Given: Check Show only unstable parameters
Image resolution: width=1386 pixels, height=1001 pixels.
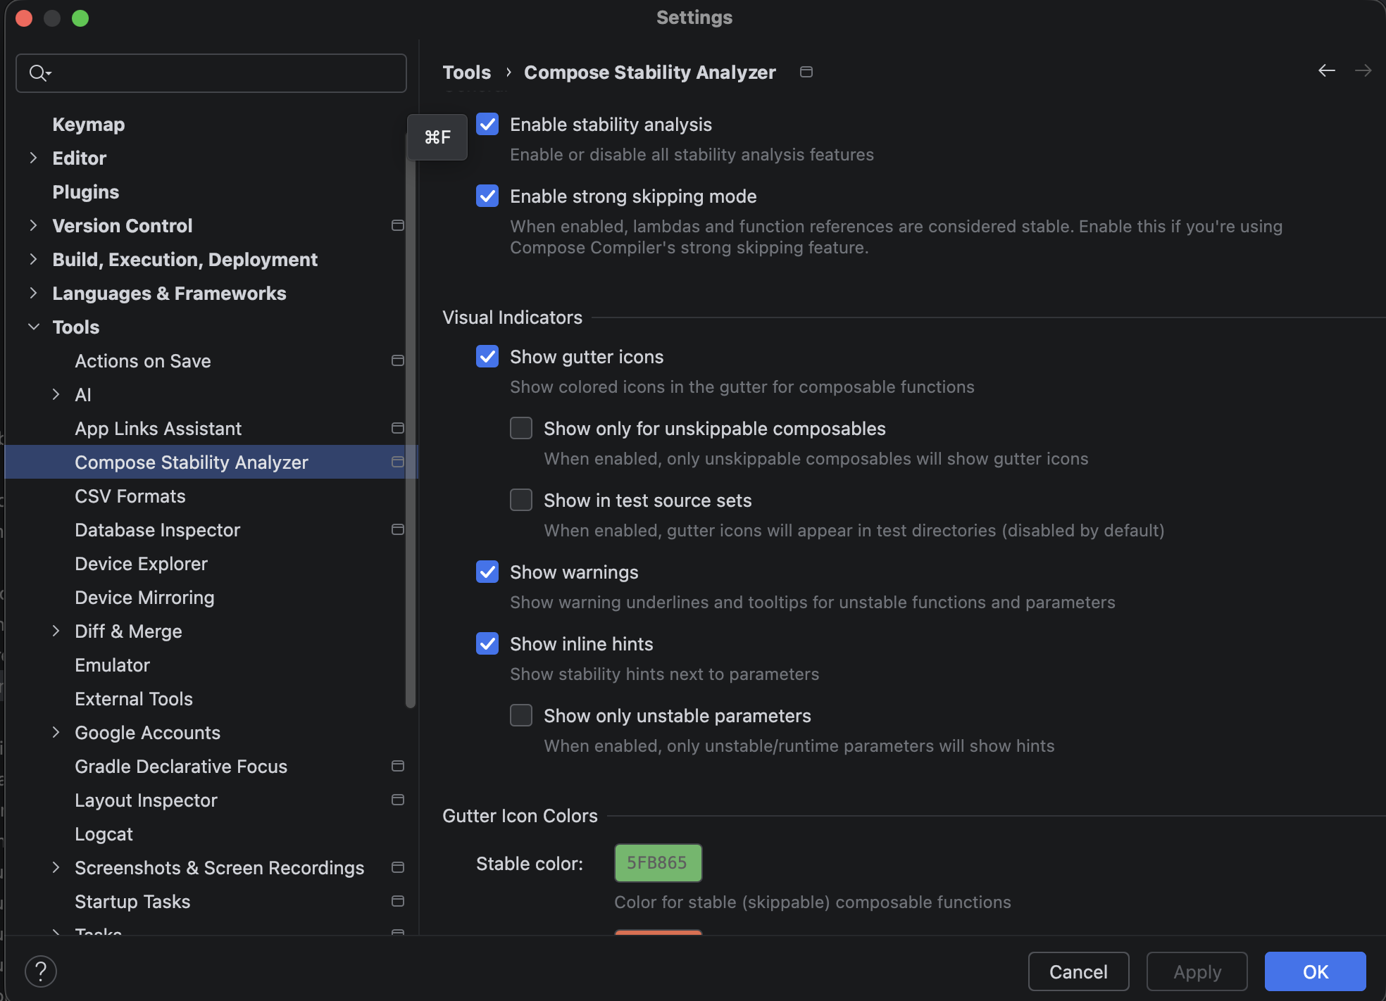Looking at the screenshot, I should tap(521, 715).
